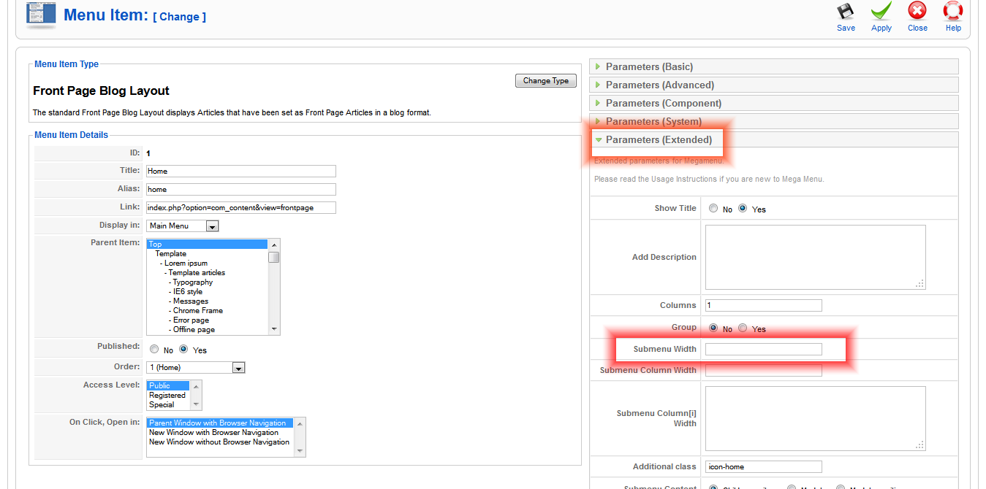Select Registered access level
Image resolution: width=986 pixels, height=489 pixels.
coord(169,395)
